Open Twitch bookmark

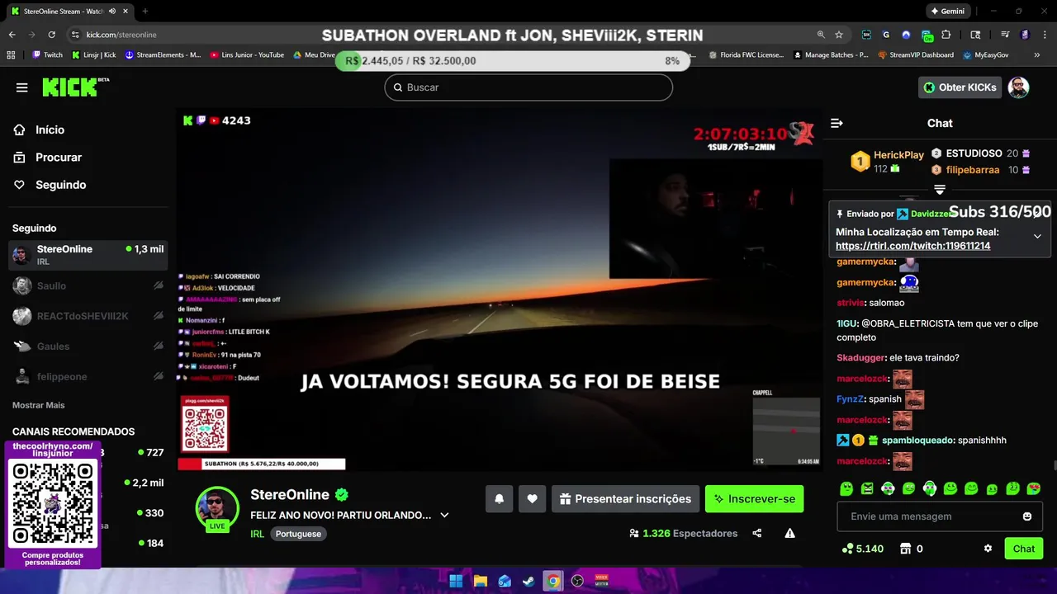[47, 55]
